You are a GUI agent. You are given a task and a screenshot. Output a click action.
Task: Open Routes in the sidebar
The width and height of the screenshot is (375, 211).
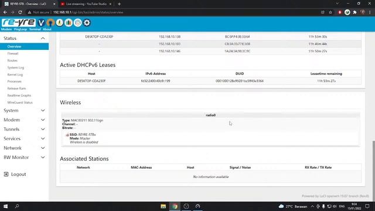(x=12, y=60)
